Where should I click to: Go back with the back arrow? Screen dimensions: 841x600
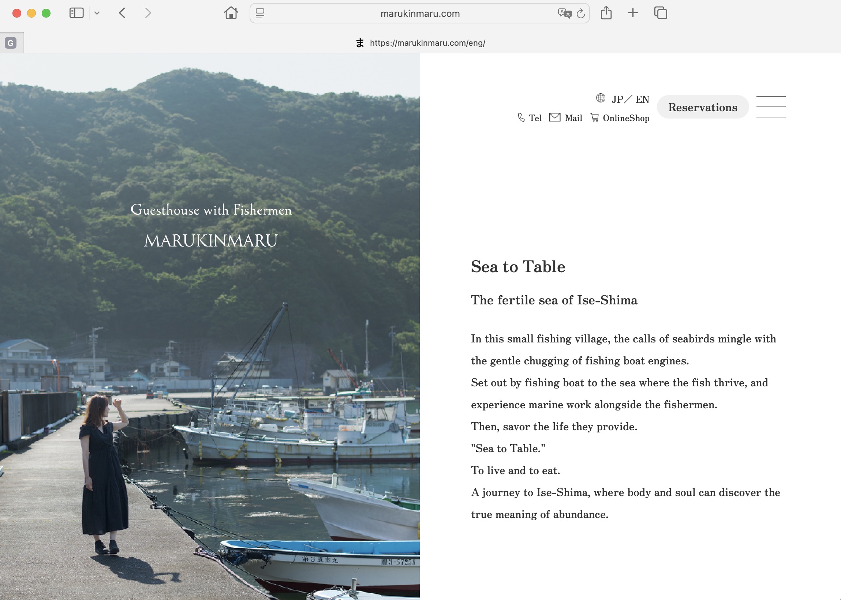tap(122, 13)
